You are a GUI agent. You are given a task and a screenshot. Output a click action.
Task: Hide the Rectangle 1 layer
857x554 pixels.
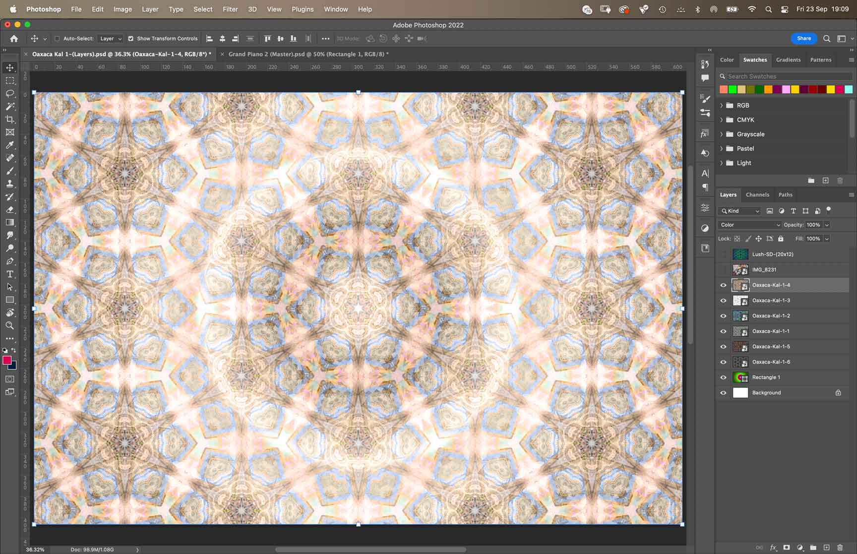coord(723,377)
